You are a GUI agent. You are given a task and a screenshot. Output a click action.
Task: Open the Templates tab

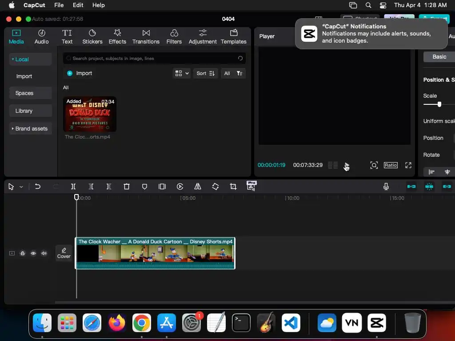point(234,37)
